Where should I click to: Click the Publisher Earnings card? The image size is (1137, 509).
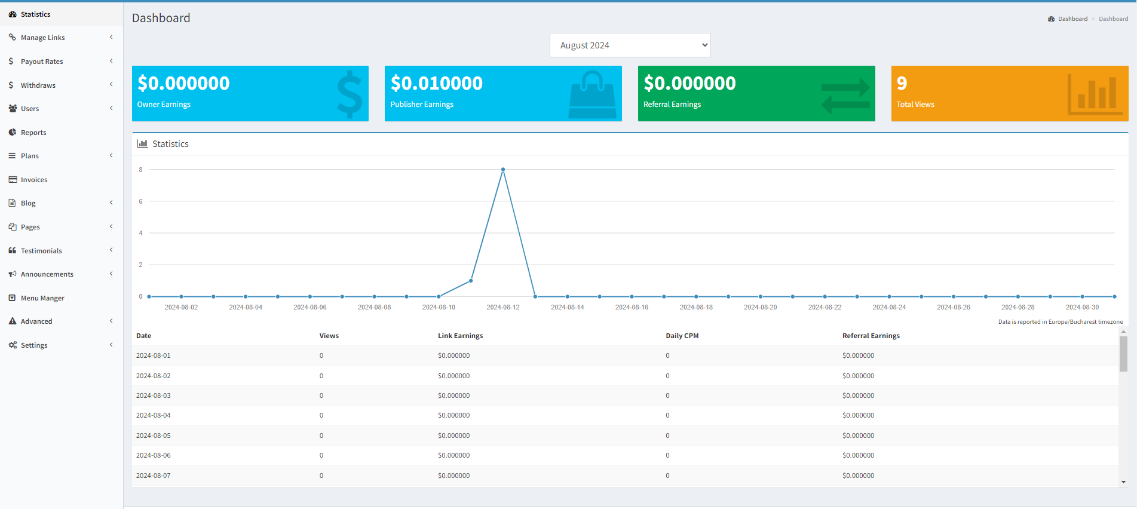coord(503,94)
